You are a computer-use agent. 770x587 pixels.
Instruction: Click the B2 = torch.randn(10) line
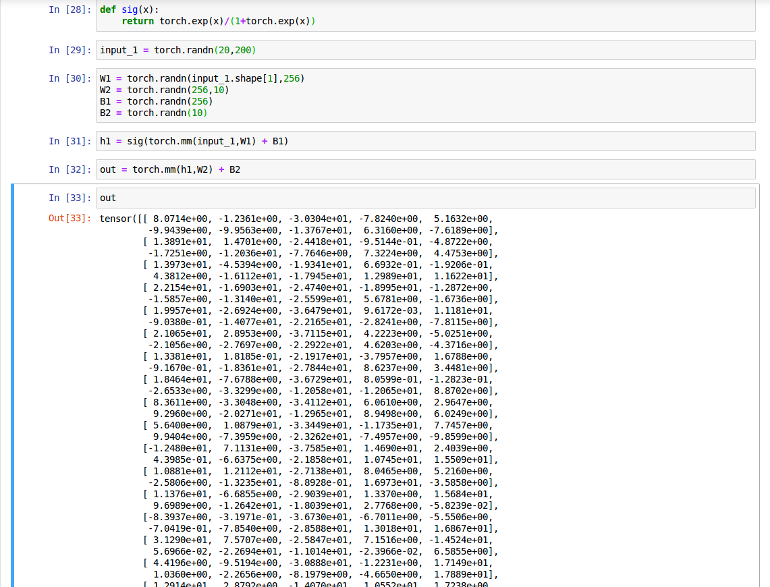pos(153,113)
